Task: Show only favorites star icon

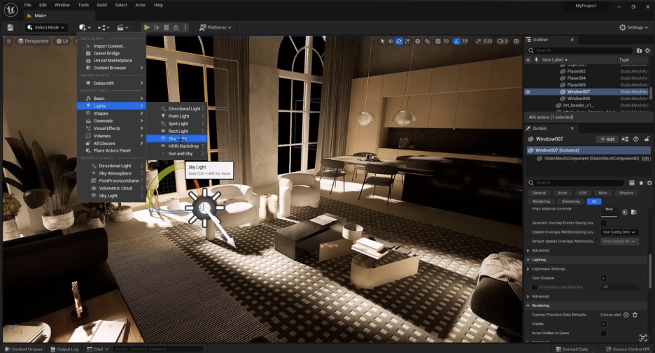Action: (641, 182)
